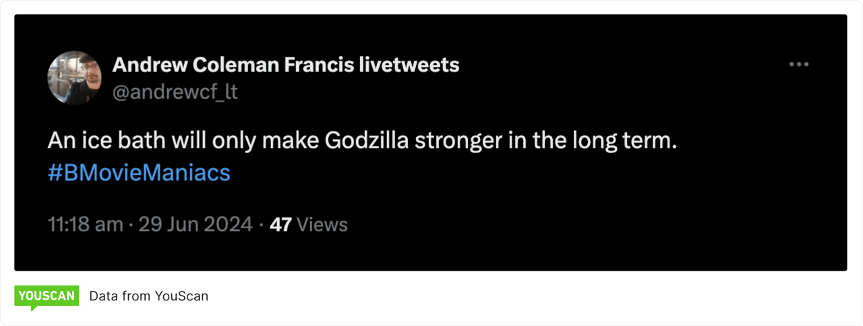863x326 pixels.
Task: Click the "Views" label
Action: click(x=322, y=224)
